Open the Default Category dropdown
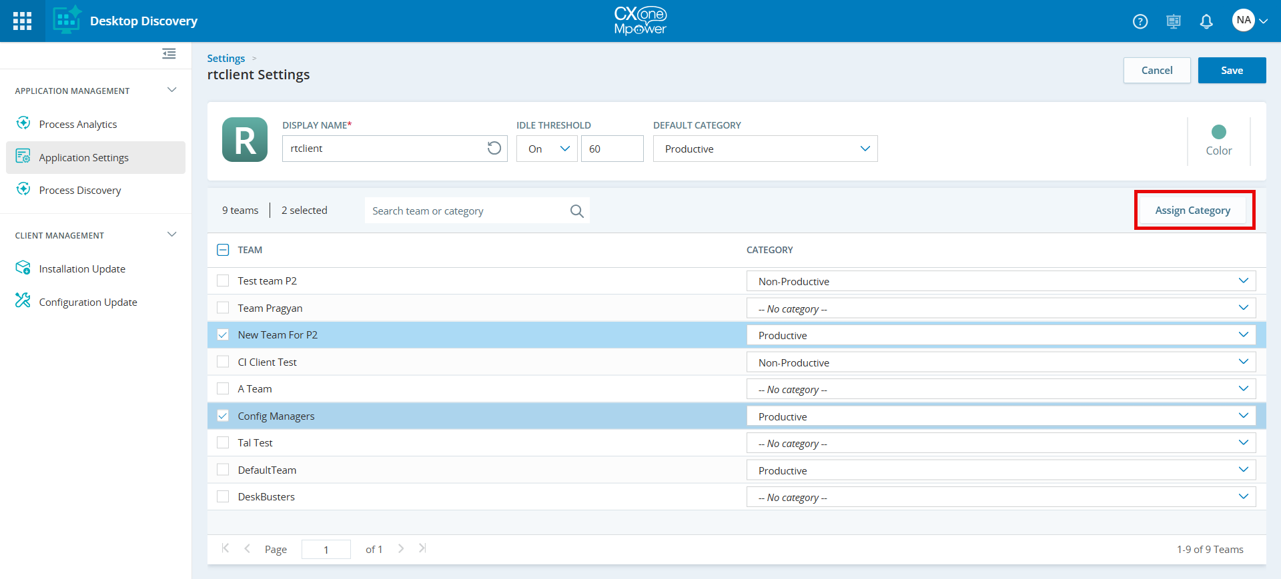 pos(765,149)
